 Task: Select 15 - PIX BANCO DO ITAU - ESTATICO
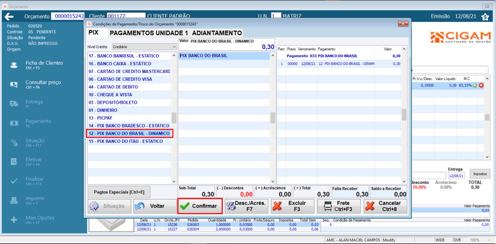(x=130, y=141)
